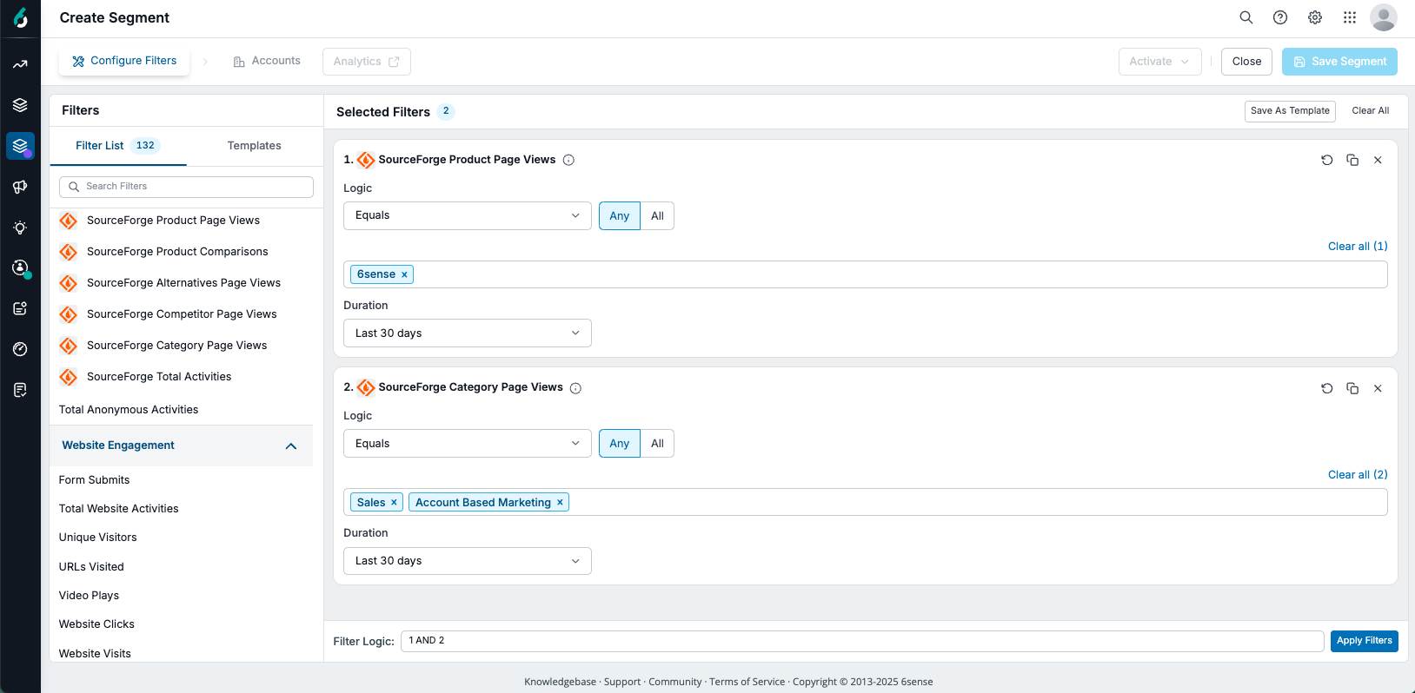Open Duration dropdown for Category Page Views
Screen dimensions: 1415x693
coord(468,561)
